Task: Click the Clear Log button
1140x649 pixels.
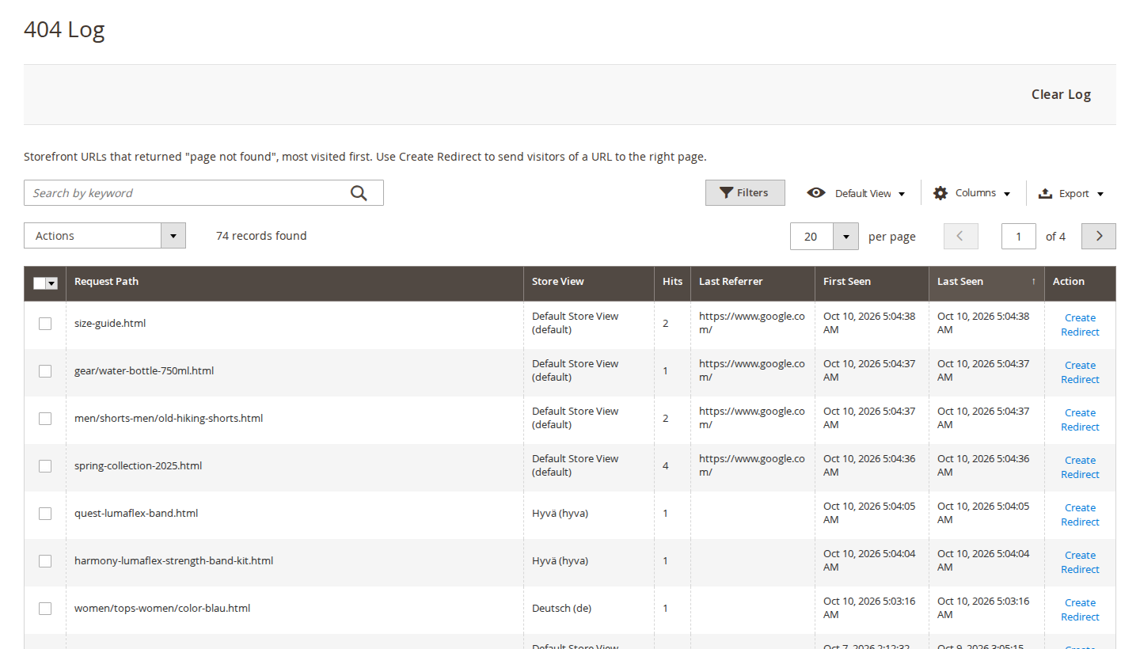Action: (1061, 94)
